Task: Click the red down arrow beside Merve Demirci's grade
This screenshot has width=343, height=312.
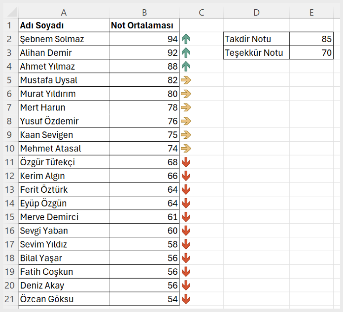Action: click(x=186, y=217)
